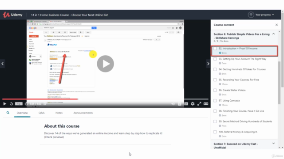Viewport: 284px width, 159px height.
Task: Open lecture 93 Setting Up Your Account
Action: point(245,61)
